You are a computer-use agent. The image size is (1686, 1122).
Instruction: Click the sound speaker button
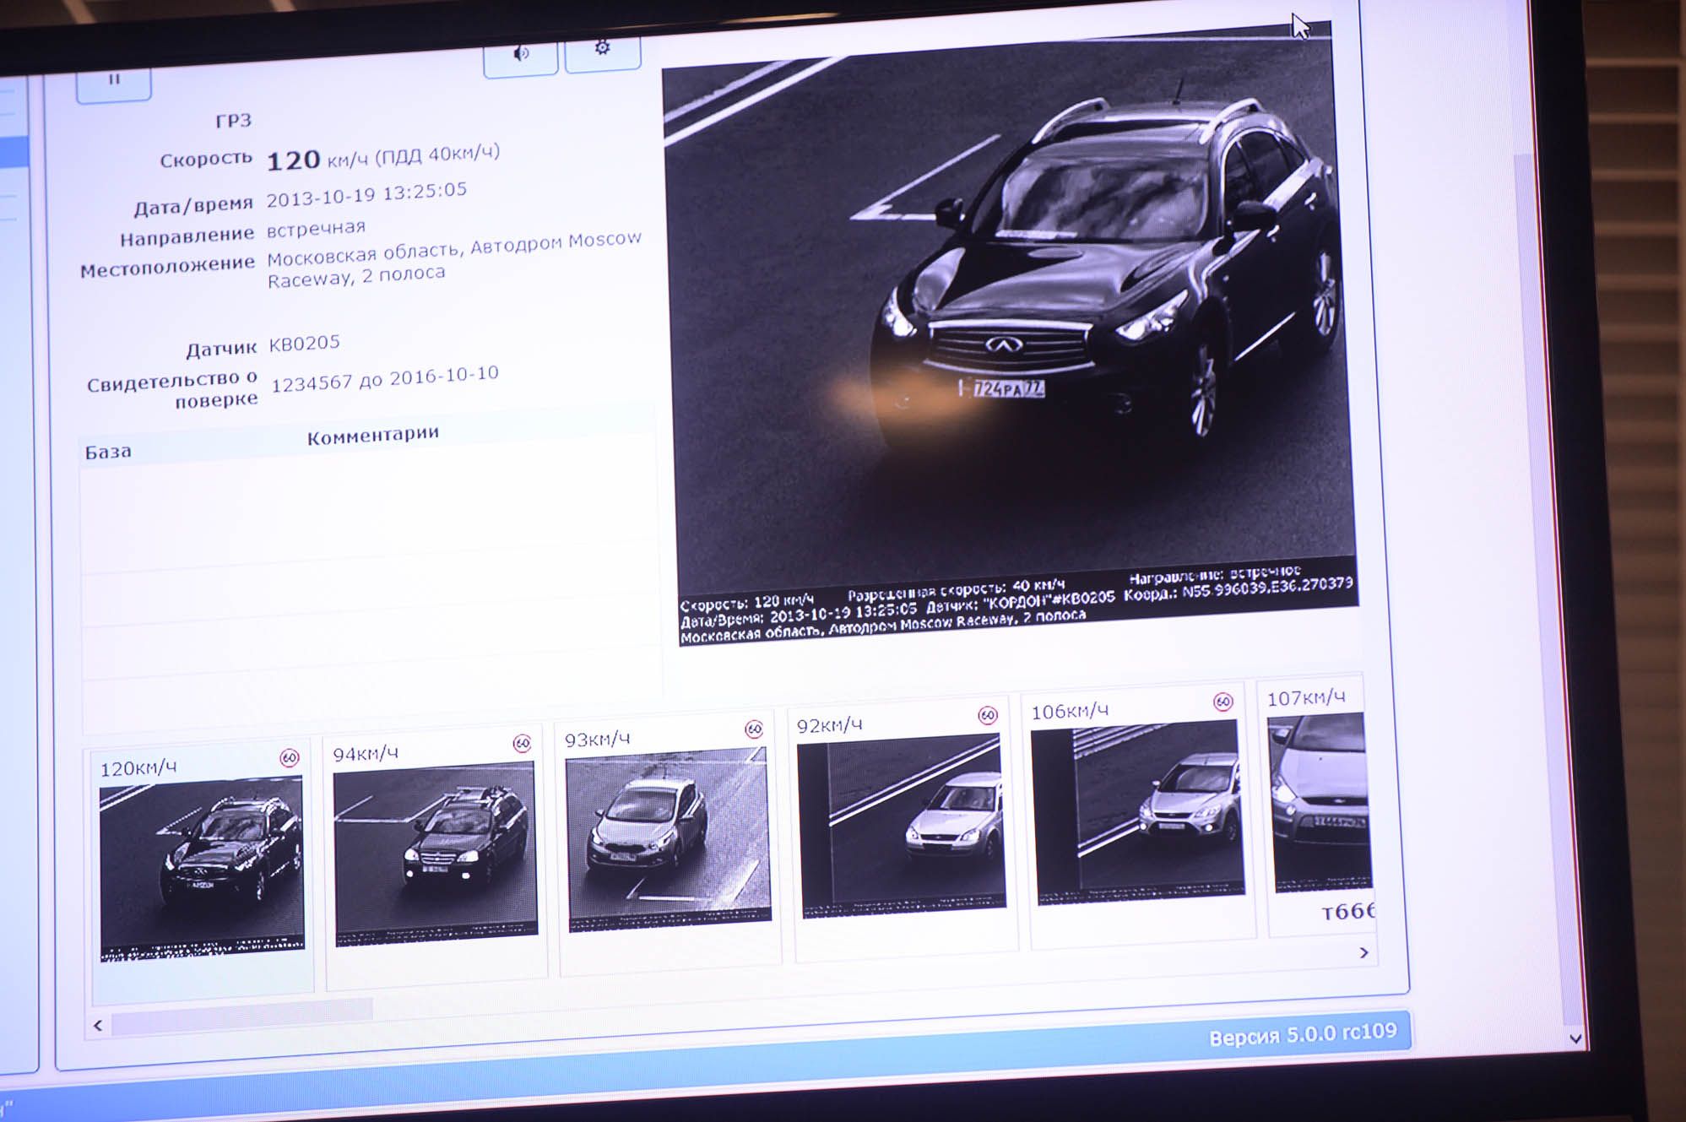tap(521, 57)
